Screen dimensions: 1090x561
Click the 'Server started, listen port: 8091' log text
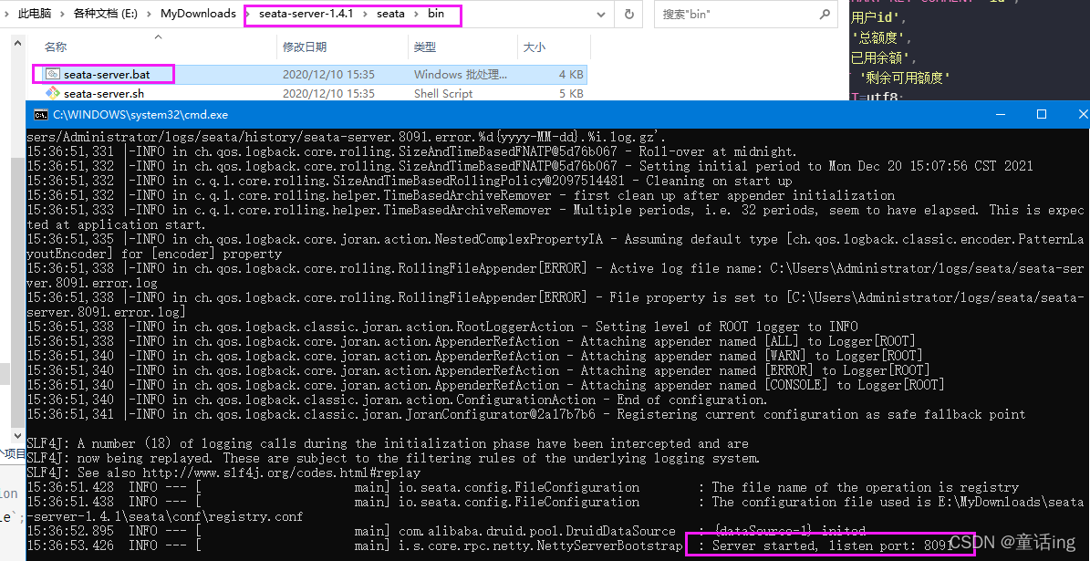[832, 545]
